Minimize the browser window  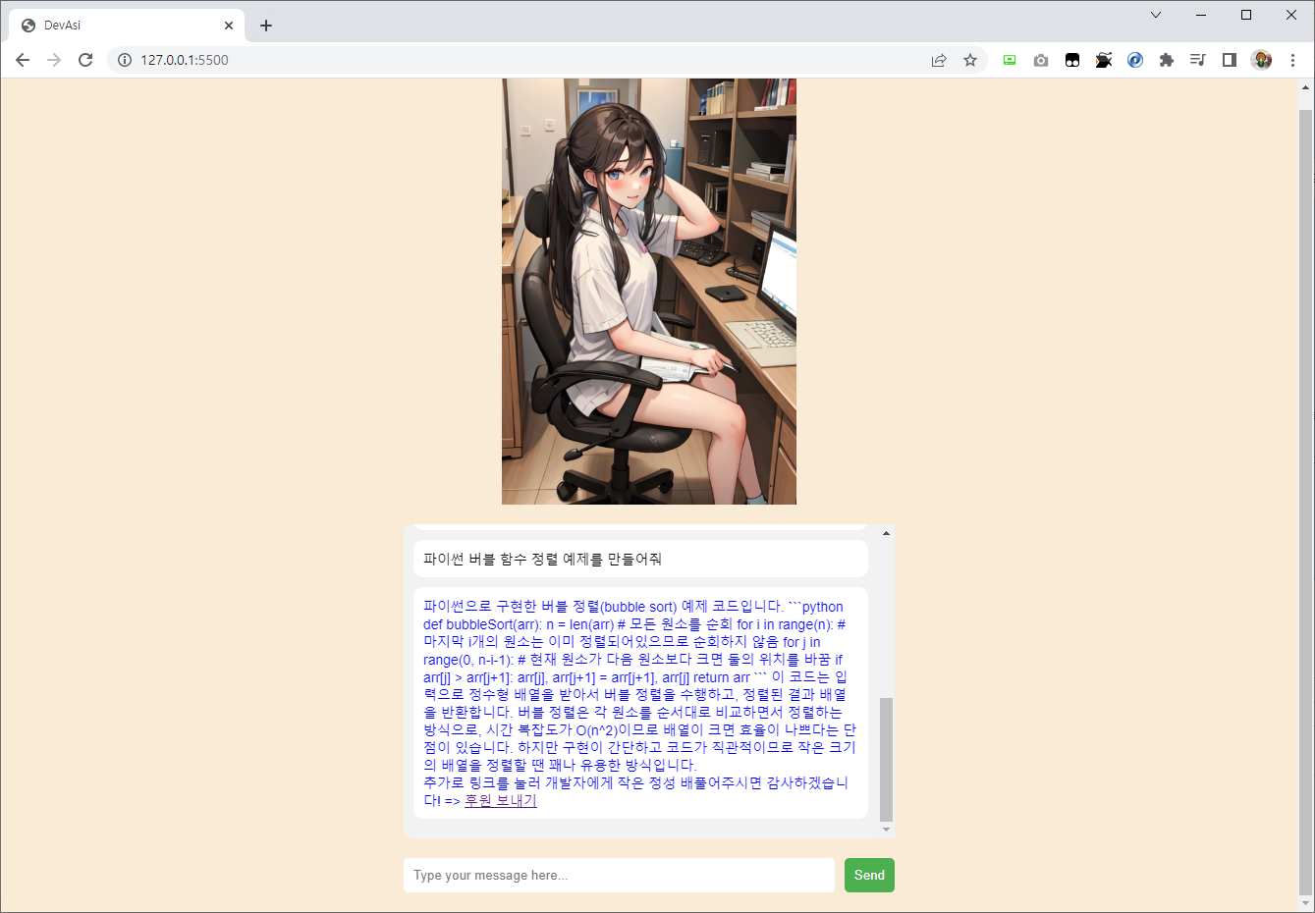[1201, 15]
